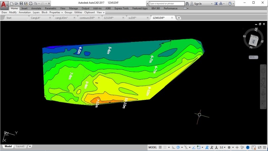Click the Redo arrow icon
Viewport: 268px width, 151px height.
(x=43, y=3)
